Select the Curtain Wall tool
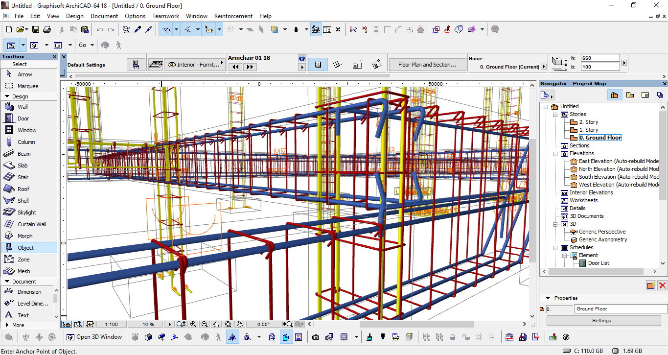 29,224
